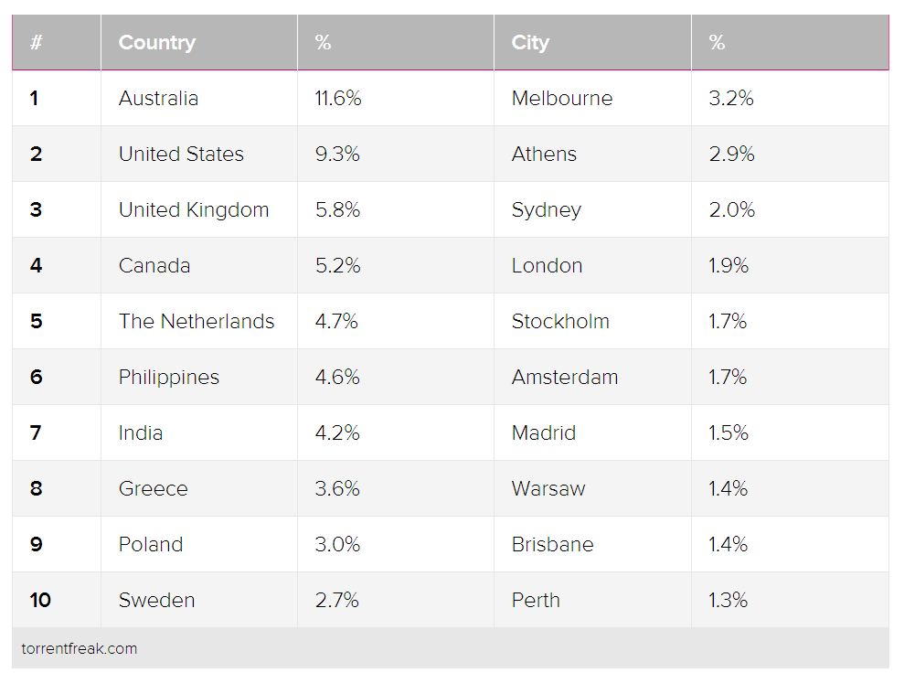Click the Country column header
904x683 pixels.
click(x=157, y=43)
